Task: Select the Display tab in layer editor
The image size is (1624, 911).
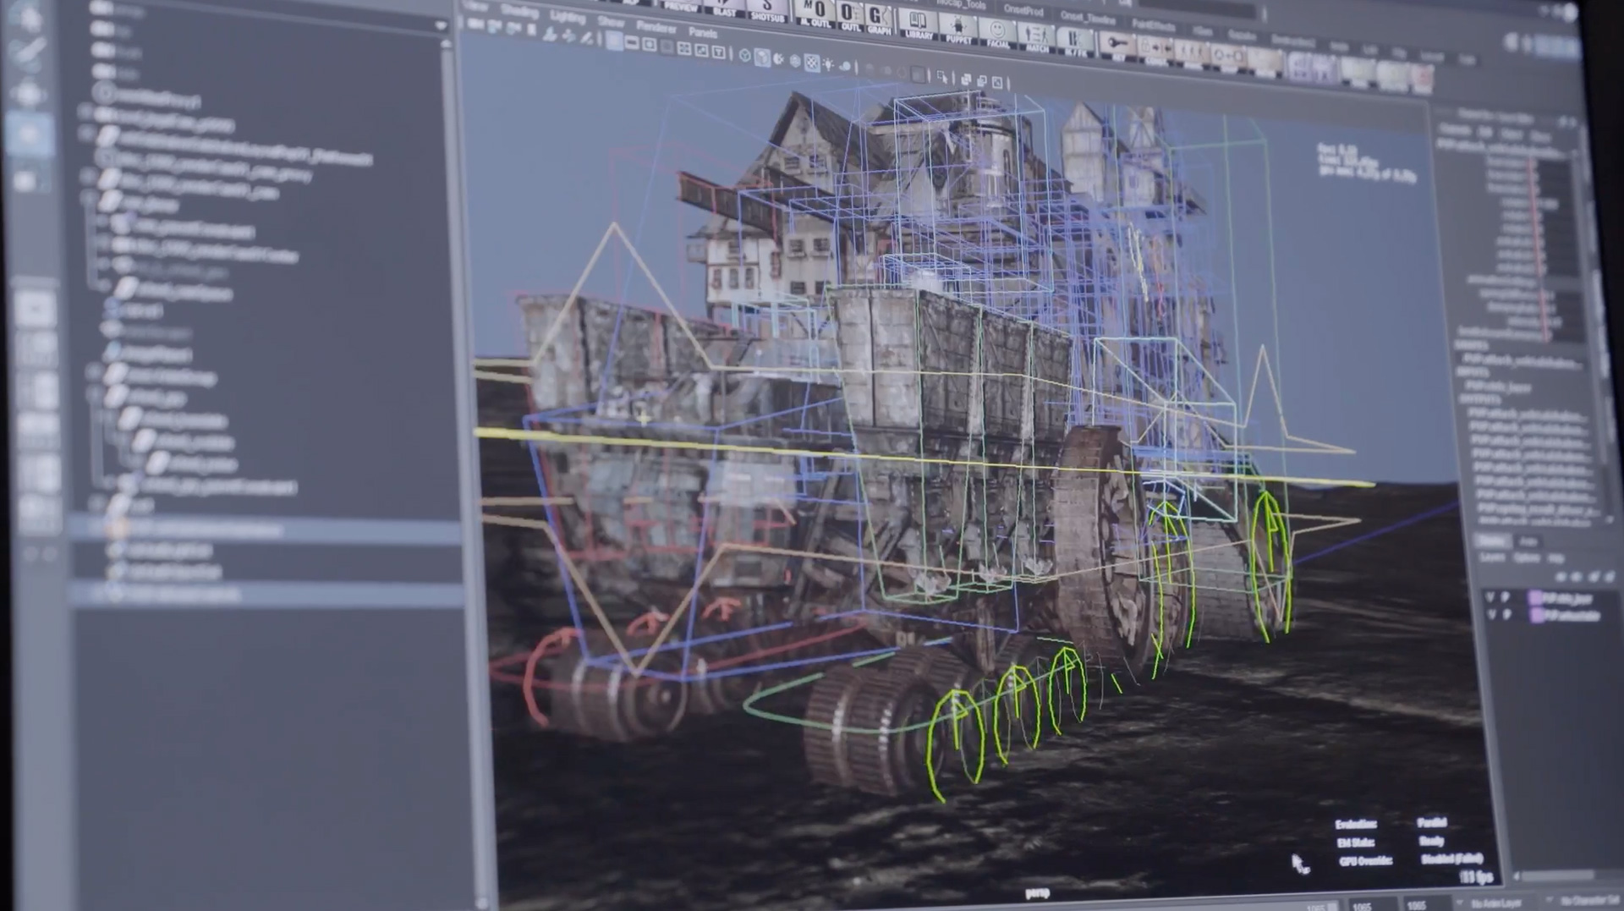Action: [x=1492, y=540]
